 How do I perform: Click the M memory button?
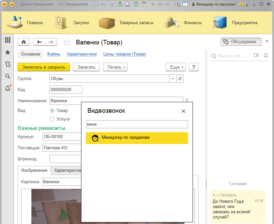153,4
